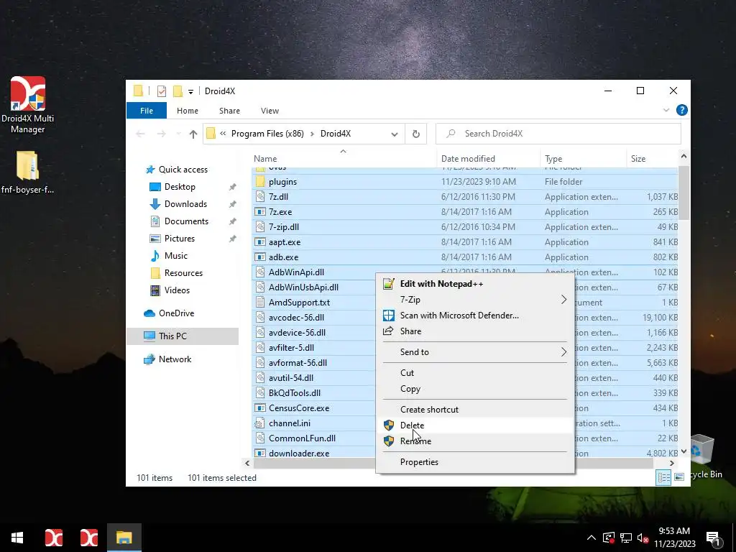Open Resources in navigation pane
Viewport: 736px width, 552px height.
pos(183,273)
